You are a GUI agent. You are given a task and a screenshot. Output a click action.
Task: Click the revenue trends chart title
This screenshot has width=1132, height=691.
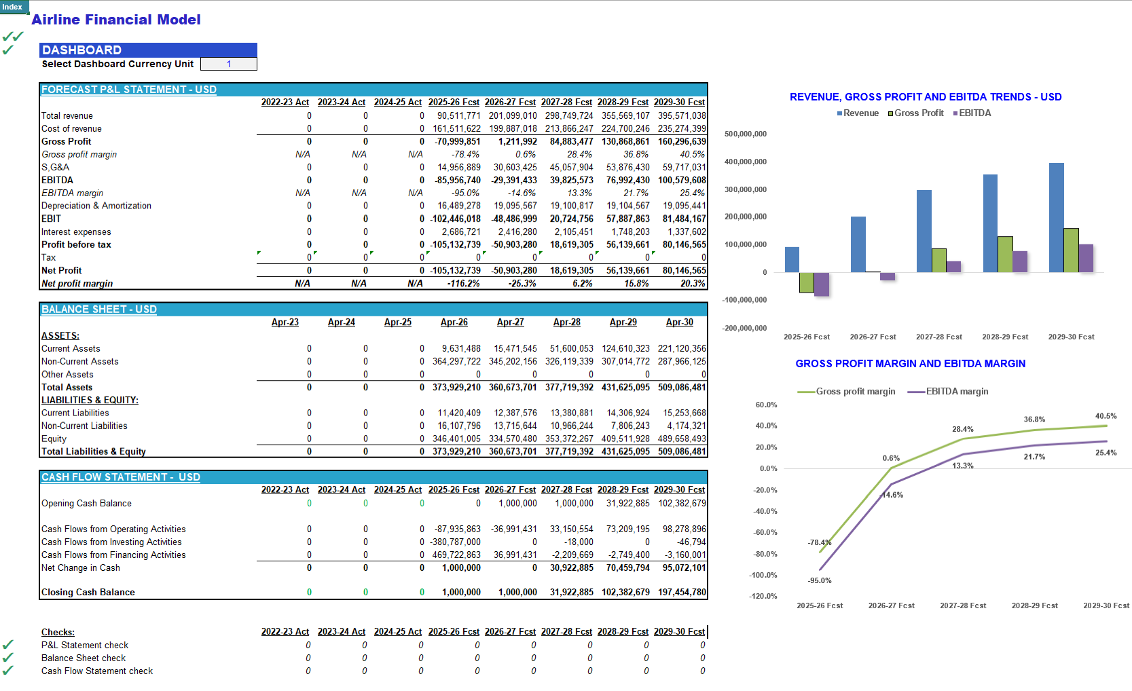point(926,97)
